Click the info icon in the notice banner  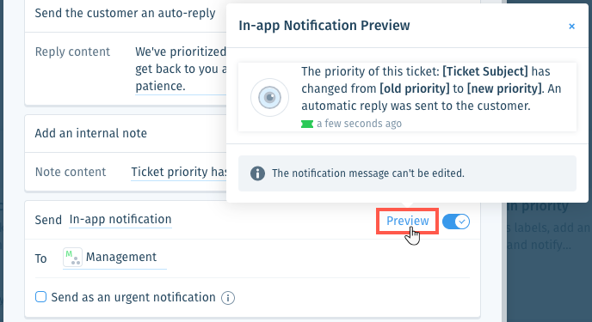[x=257, y=173]
